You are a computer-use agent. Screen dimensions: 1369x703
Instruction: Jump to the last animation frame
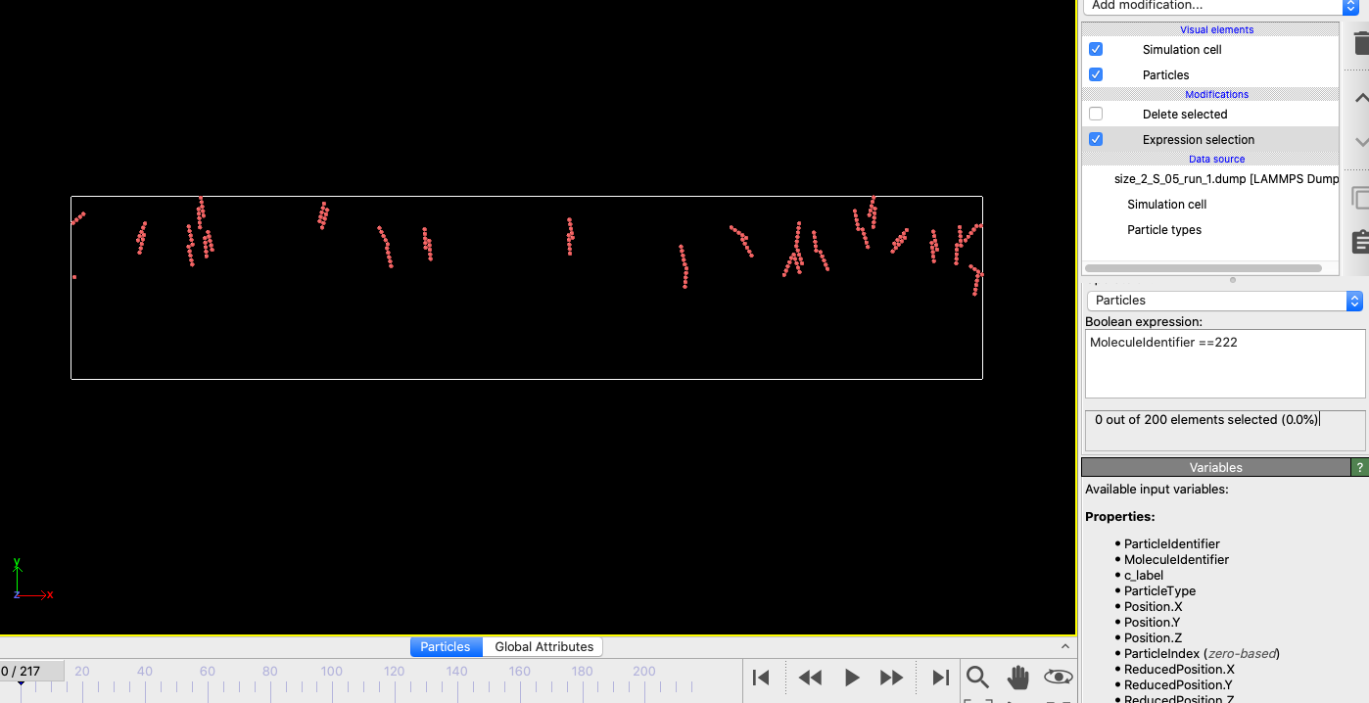coord(939,677)
